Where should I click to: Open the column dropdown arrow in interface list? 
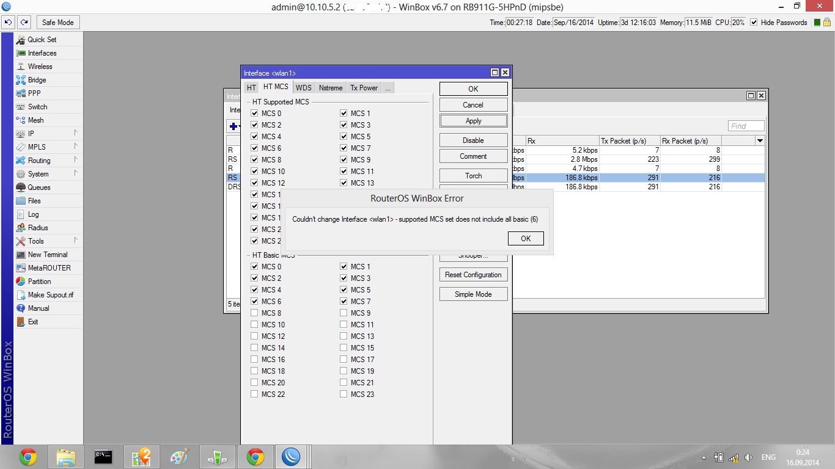pyautogui.click(x=760, y=141)
